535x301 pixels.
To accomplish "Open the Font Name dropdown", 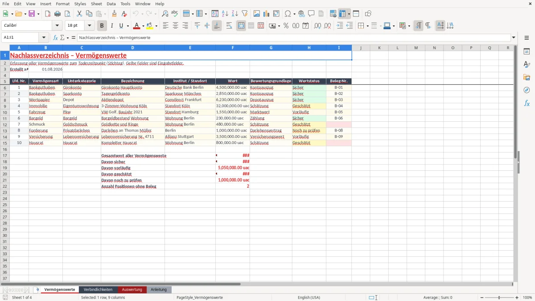I will pos(57,26).
